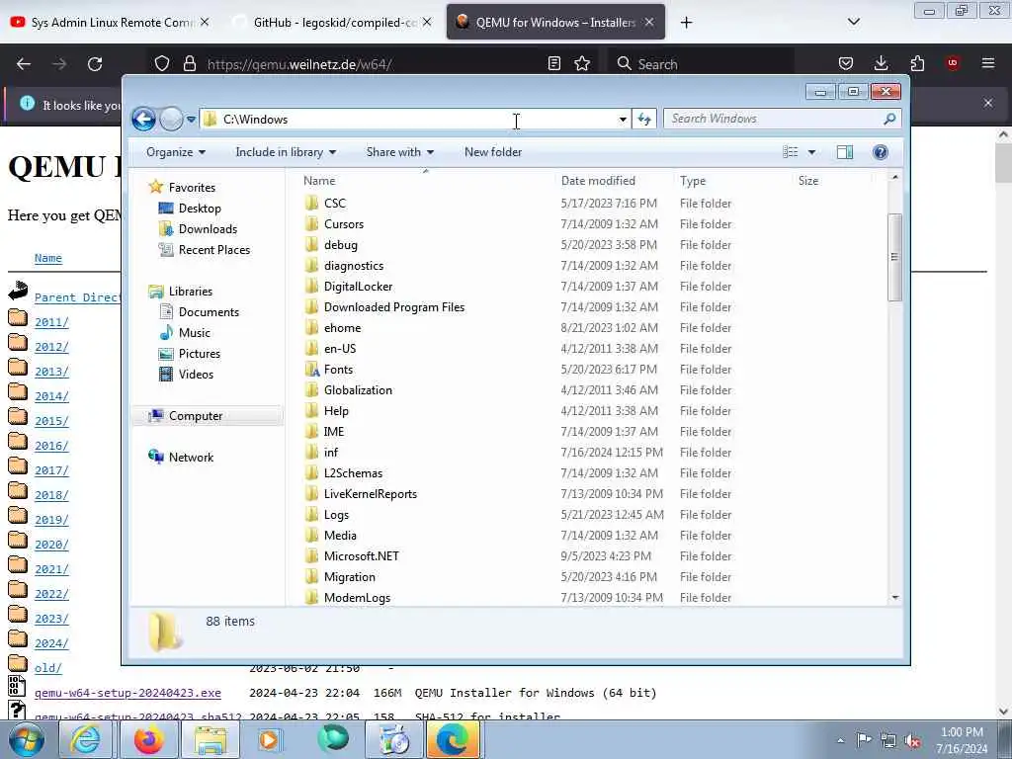Image resolution: width=1012 pixels, height=759 pixels.
Task: Reload the Firefox page
Action: [95, 64]
